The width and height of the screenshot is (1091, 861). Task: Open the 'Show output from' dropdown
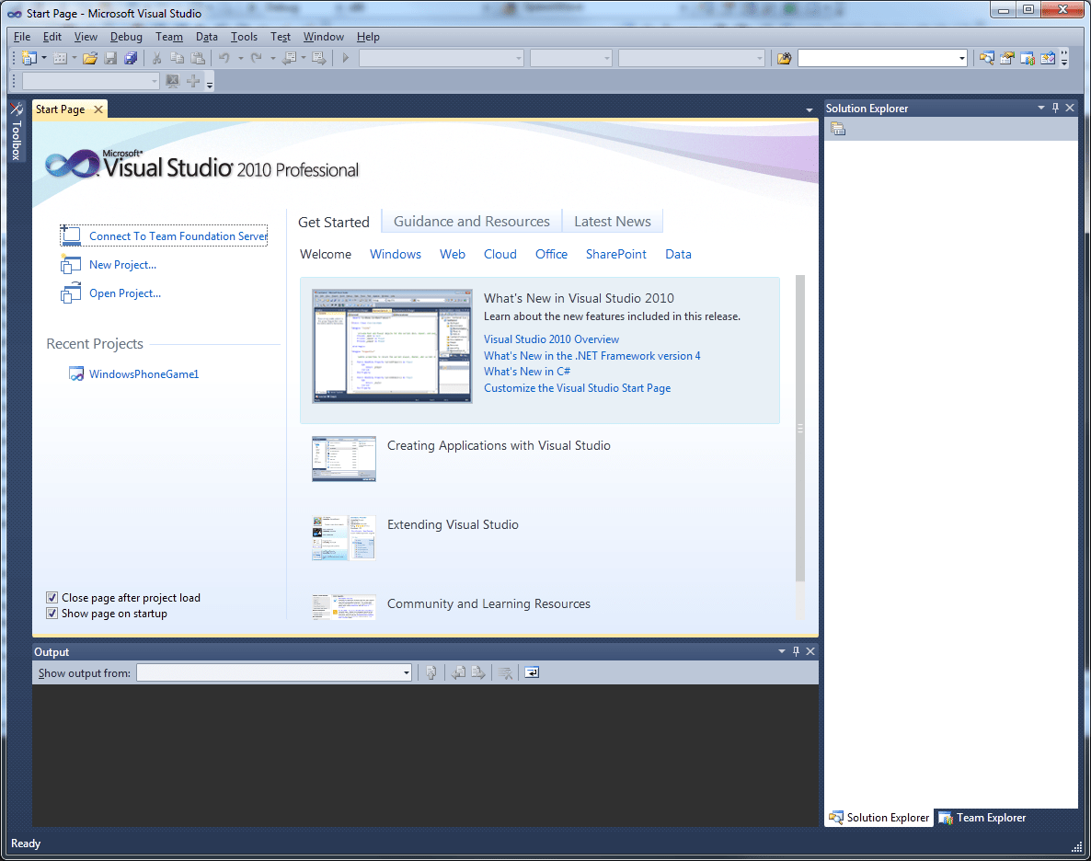(x=407, y=673)
